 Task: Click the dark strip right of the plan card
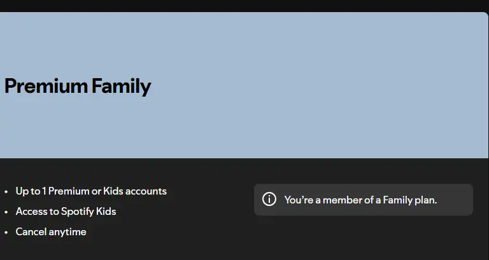[488, 156]
